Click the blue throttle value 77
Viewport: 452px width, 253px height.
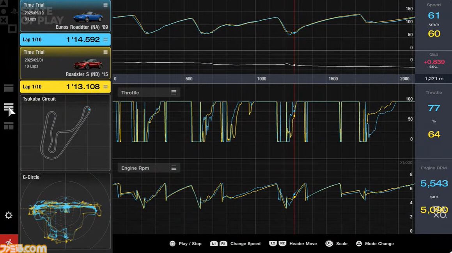click(x=434, y=108)
